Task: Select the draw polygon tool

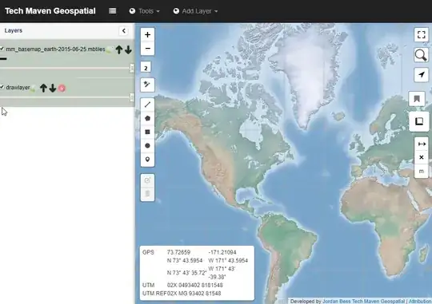Action: [147, 118]
